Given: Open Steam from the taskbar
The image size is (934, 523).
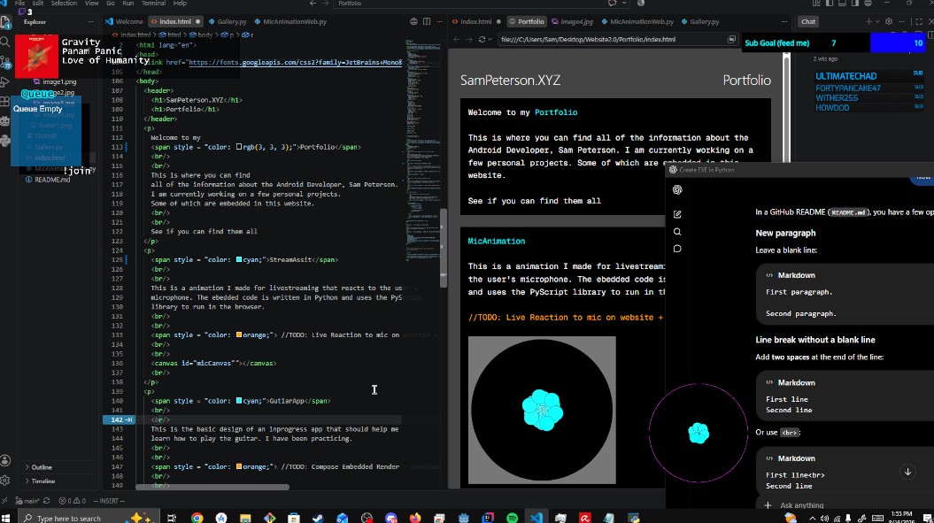Looking at the screenshot, I should [x=318, y=518].
